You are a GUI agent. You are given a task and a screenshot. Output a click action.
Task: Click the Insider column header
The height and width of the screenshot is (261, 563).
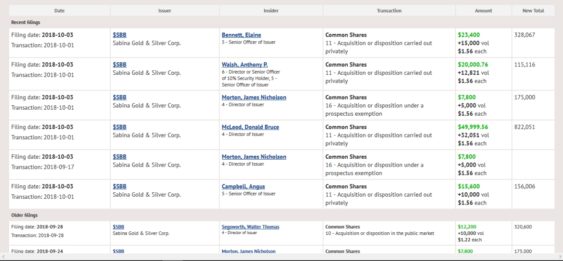tap(271, 10)
